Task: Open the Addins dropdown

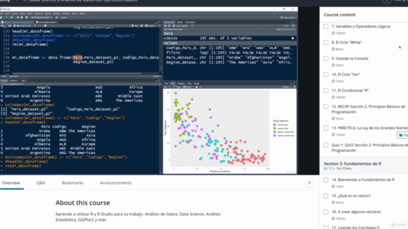Action: pyautogui.click(x=64, y=17)
